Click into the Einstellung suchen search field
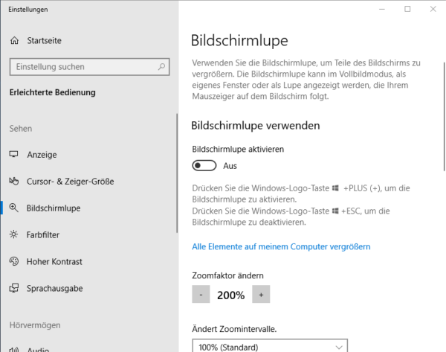The width and height of the screenshot is (446, 352). (89, 67)
